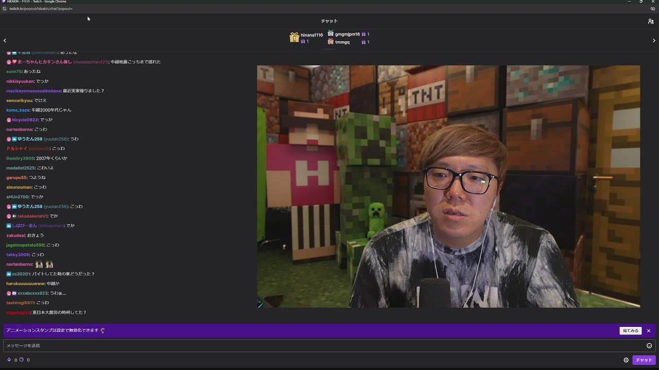Click tmmgq's gift leaderboard avatar icon
This screenshot has width=659, height=370.
click(331, 42)
